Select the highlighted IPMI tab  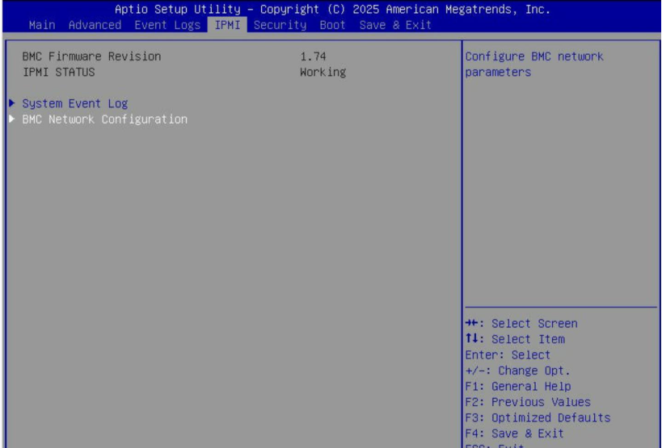coord(229,25)
